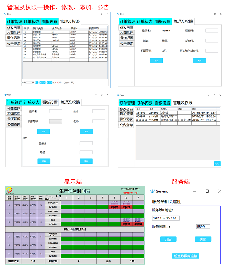Viewport: 226px width, 272px height.
Task: Minimize the Servers window
Action: point(194,191)
